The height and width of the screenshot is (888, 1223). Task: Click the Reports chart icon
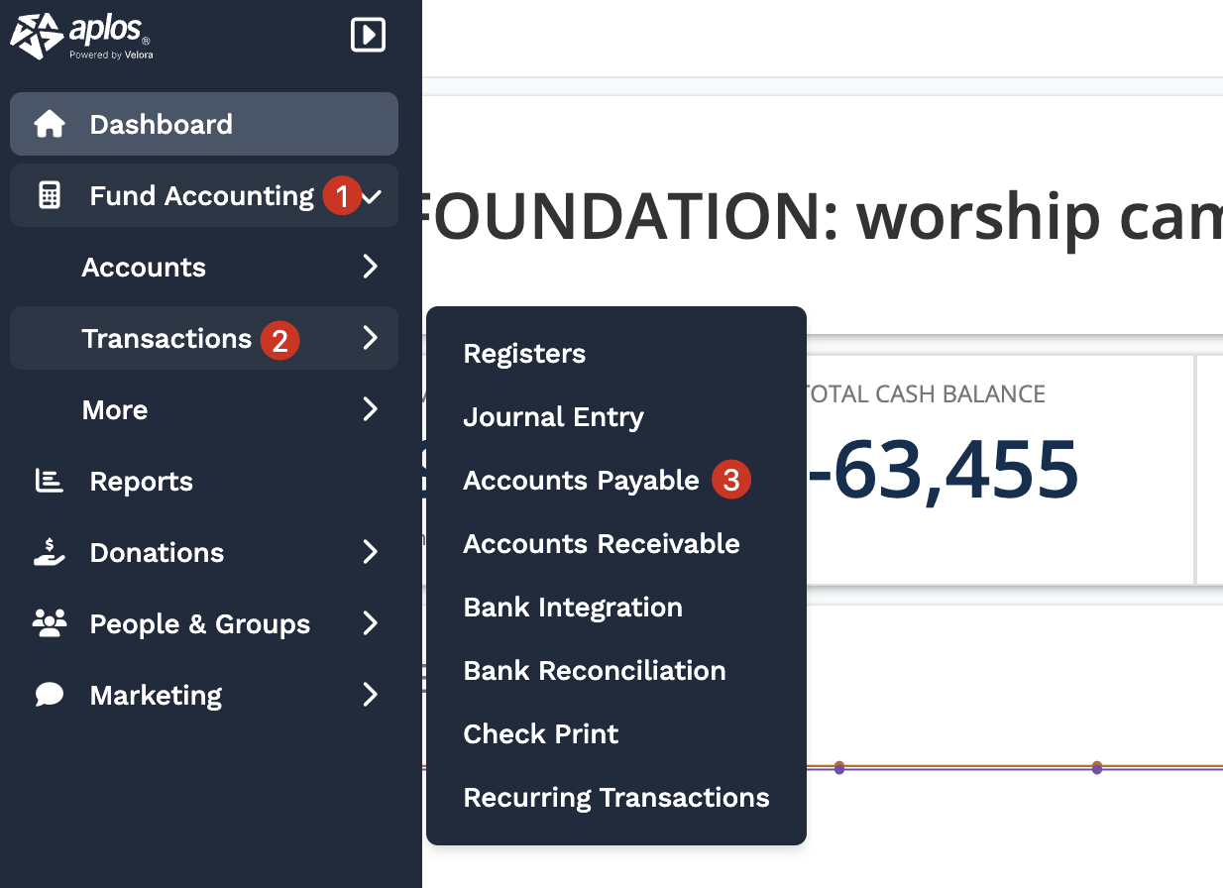coord(49,482)
